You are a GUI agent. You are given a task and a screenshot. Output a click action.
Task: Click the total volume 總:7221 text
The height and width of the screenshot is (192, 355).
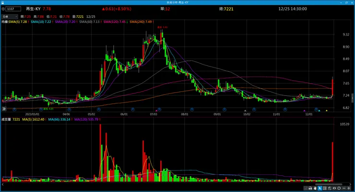pyautogui.click(x=226, y=9)
